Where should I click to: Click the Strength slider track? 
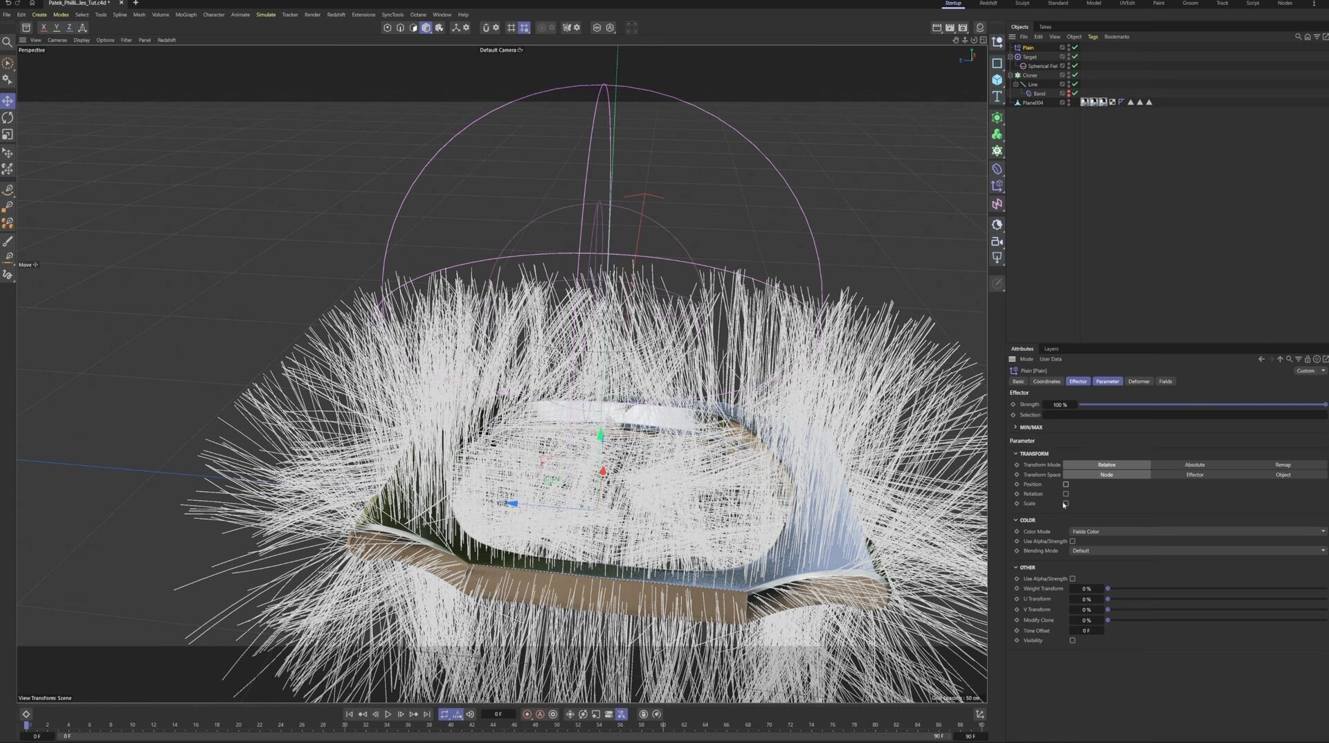coord(1202,405)
